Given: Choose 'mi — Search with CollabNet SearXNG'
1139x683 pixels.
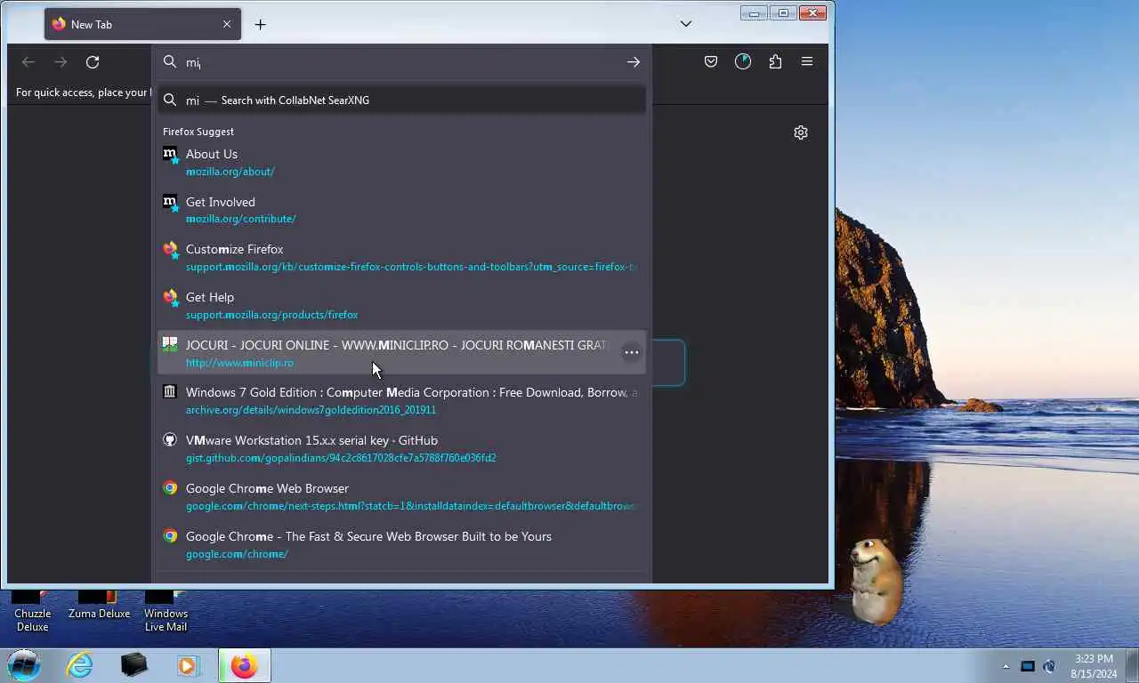Looking at the screenshot, I should click(x=401, y=100).
